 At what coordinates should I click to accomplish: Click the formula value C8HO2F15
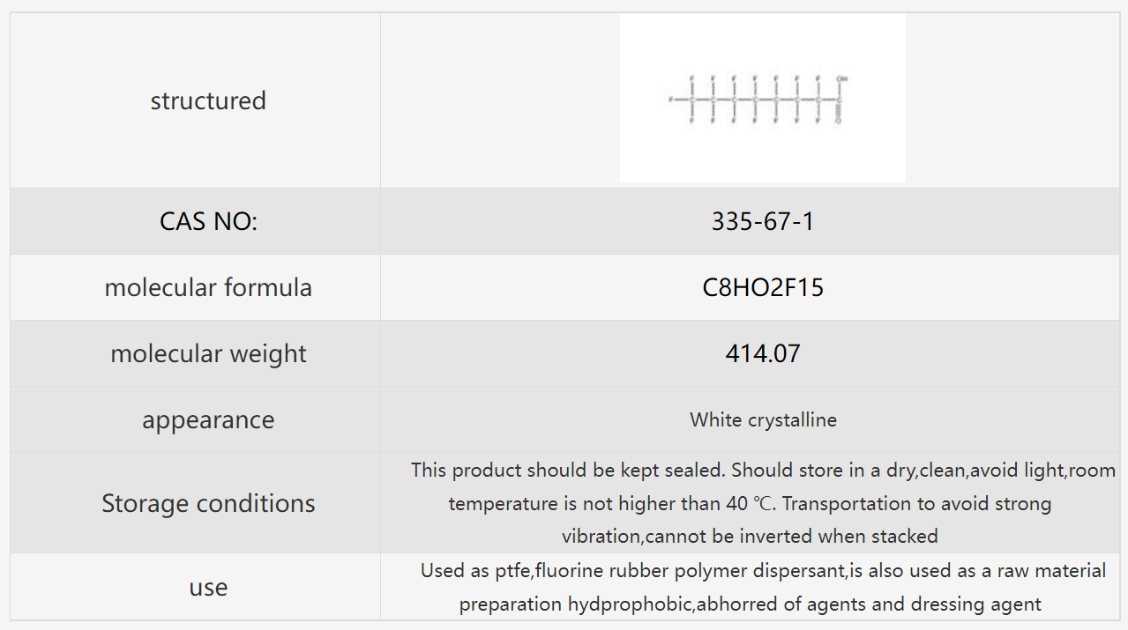click(763, 287)
